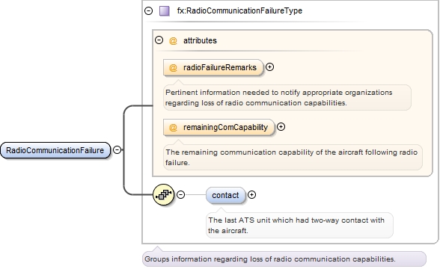
Task: Select the remainingComCapability attribute
Action: pyautogui.click(x=219, y=127)
